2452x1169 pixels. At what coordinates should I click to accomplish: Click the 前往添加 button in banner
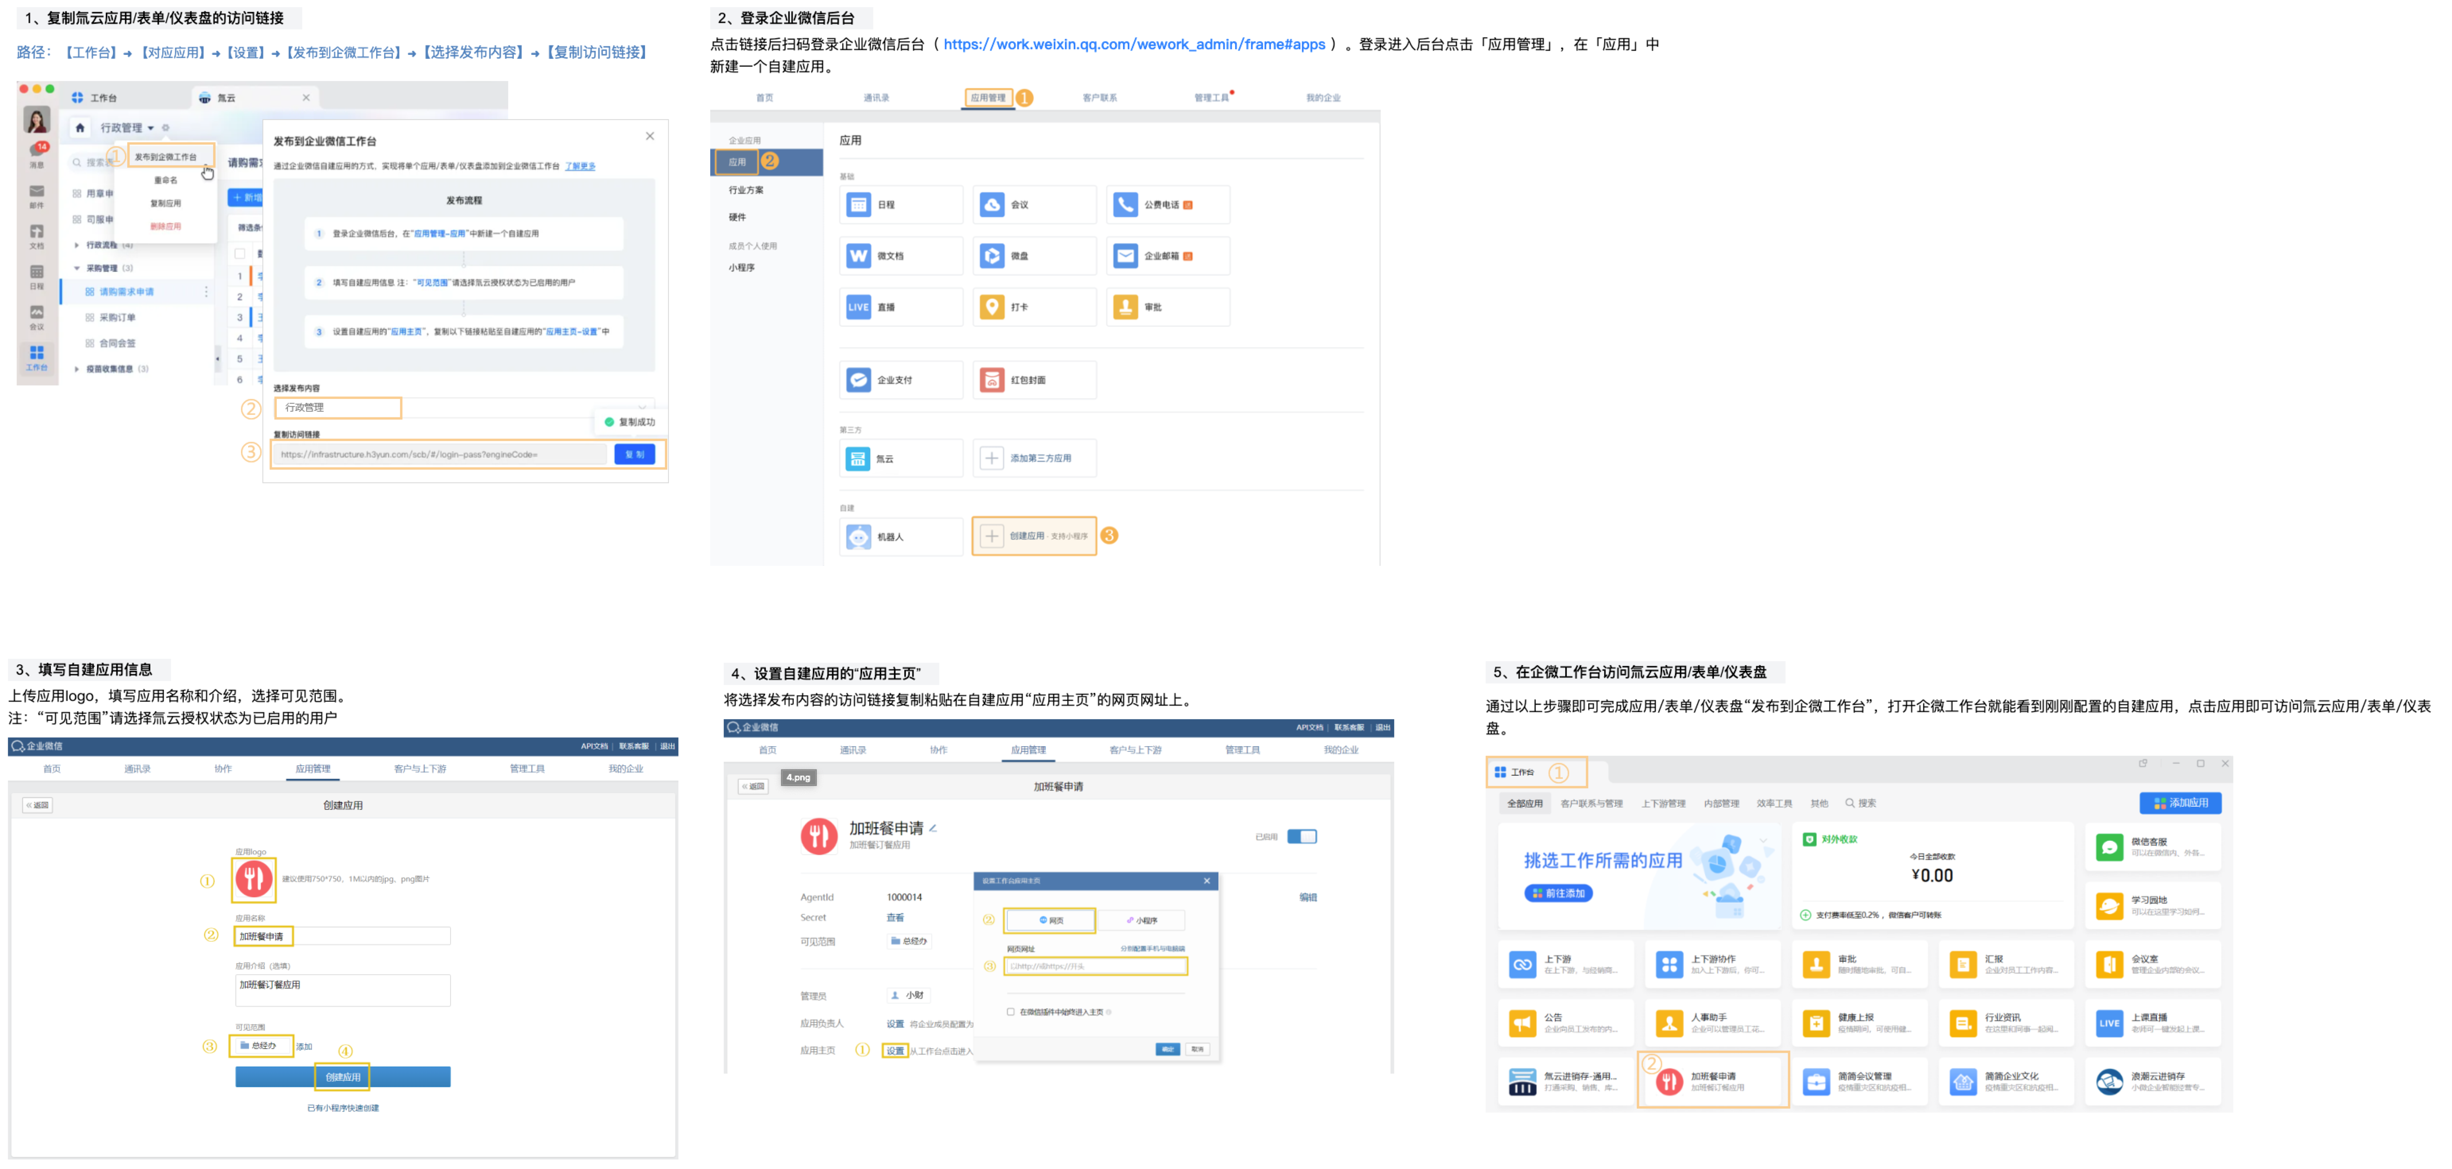pos(1557,893)
